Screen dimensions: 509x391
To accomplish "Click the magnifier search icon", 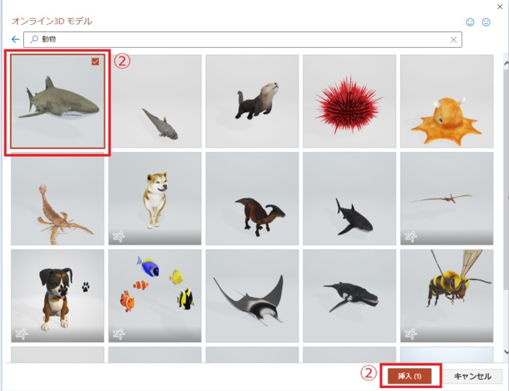I will 34,40.
